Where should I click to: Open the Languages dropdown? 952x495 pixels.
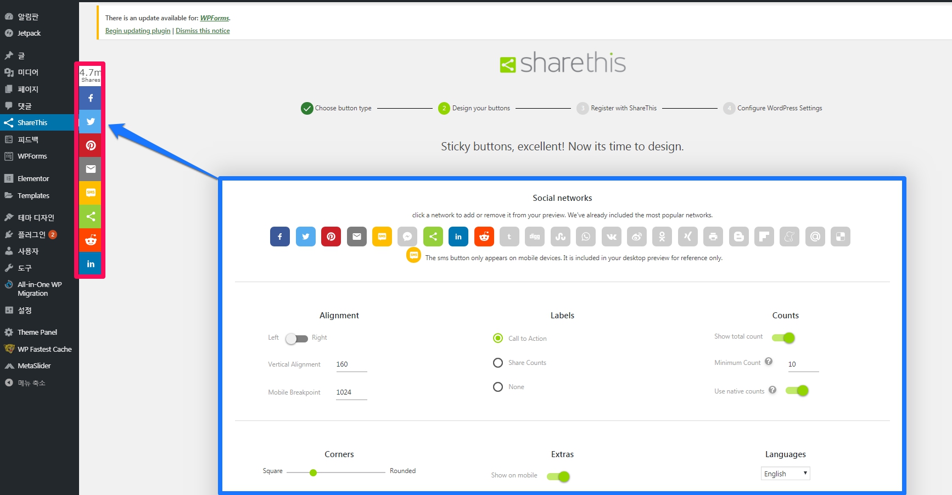click(x=785, y=474)
